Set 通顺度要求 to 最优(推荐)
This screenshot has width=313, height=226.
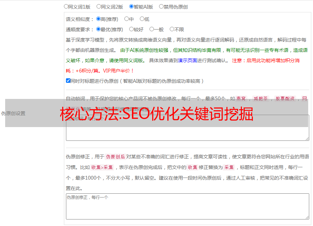click(98, 29)
